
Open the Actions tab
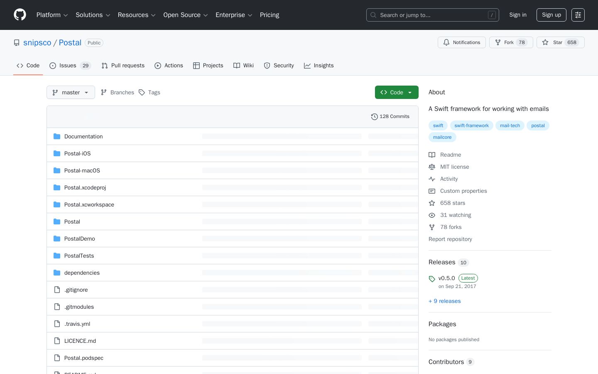click(x=169, y=66)
